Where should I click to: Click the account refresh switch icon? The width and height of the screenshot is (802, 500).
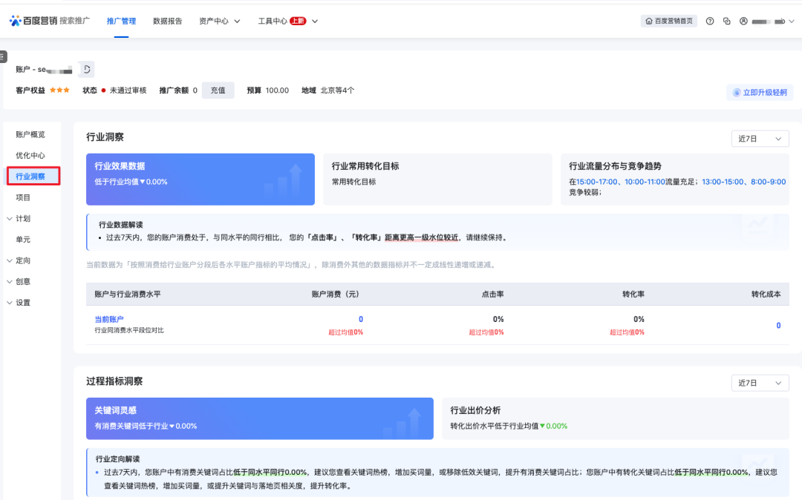point(86,70)
